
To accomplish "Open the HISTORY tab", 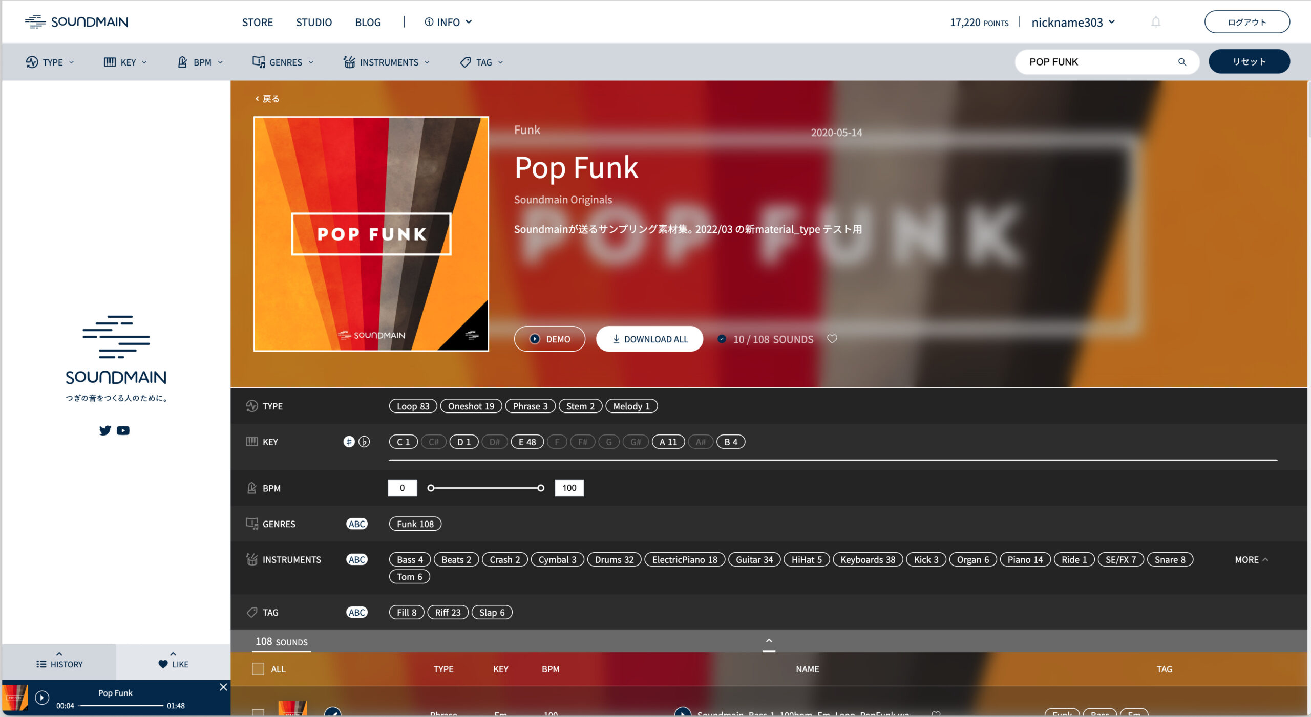I will [x=59, y=661].
